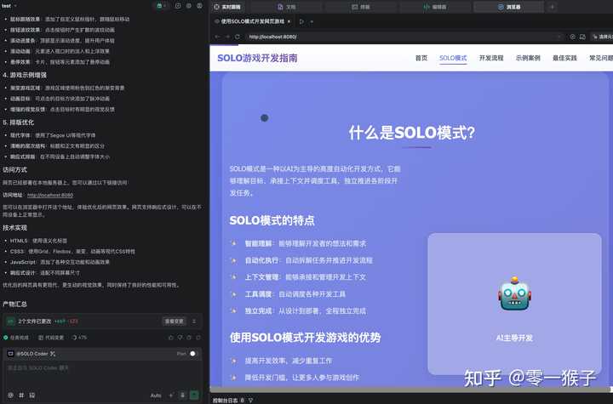Viewport: 613px width, 404px height.
Task: Give the response a thumbs down
Action: 180,338
